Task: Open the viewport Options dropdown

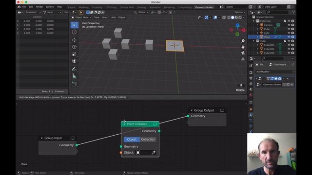Action: pos(239,12)
